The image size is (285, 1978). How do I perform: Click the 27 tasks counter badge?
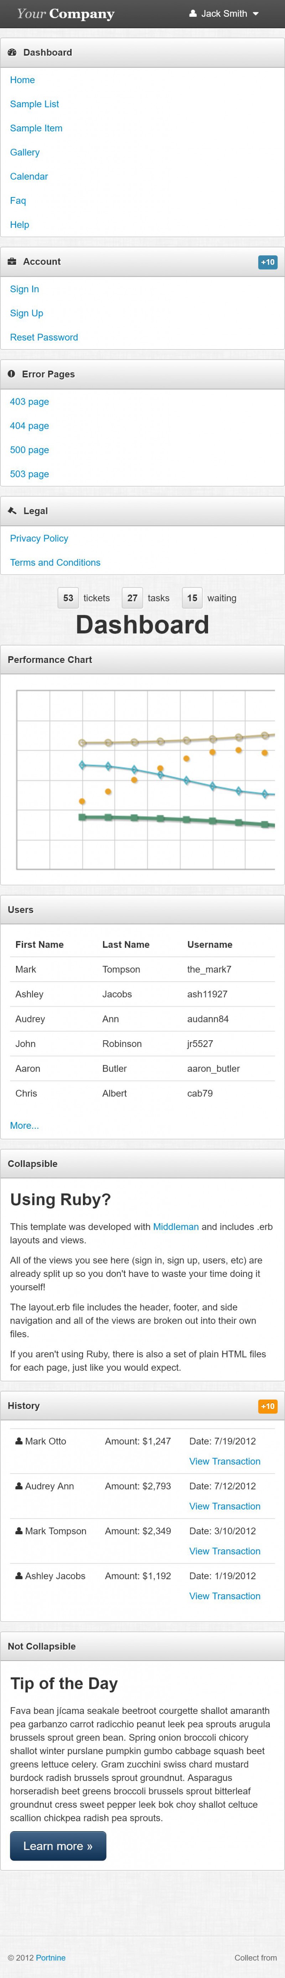tap(133, 598)
